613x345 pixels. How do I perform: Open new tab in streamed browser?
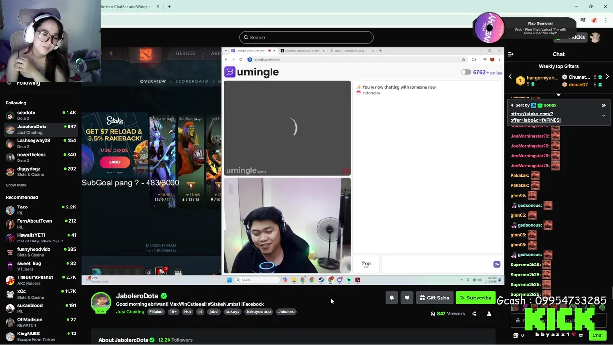click(381, 50)
